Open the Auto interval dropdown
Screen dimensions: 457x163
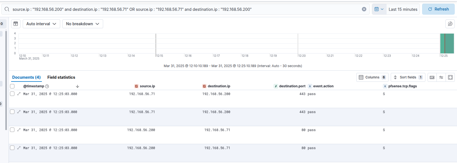(41, 24)
